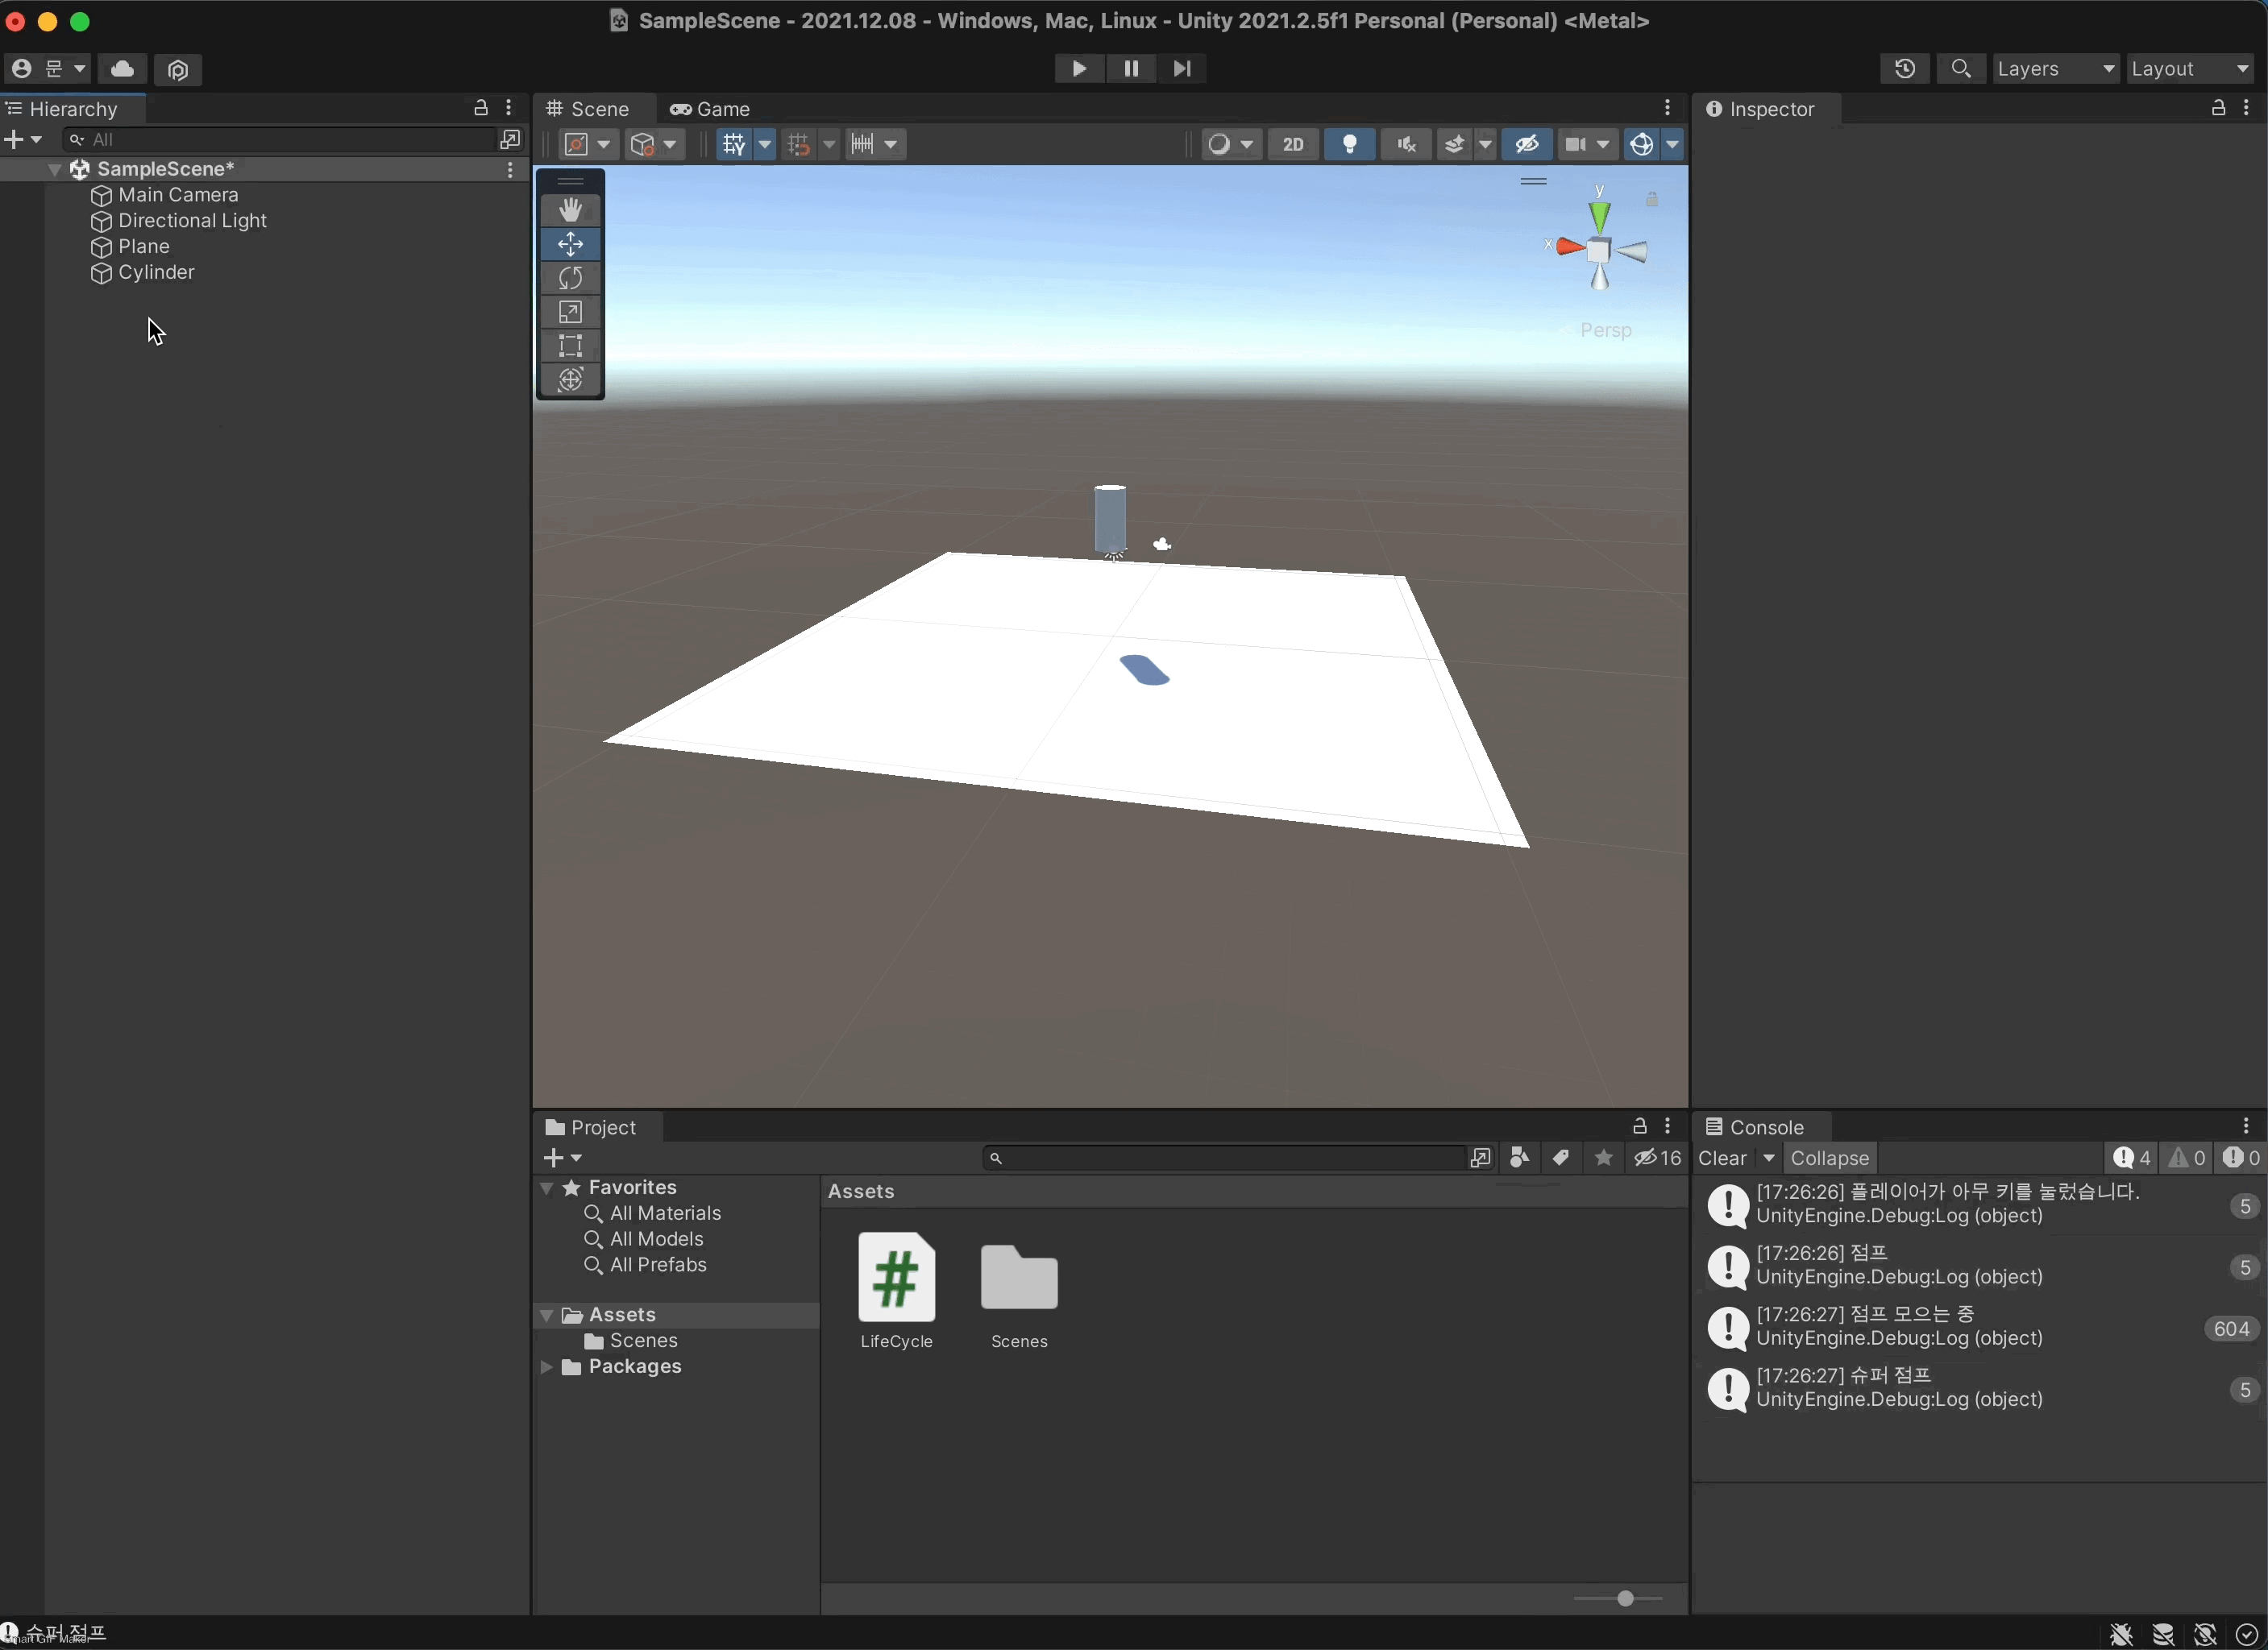This screenshot has width=2268, height=1650.
Task: Clear the console log
Action: click(x=1722, y=1157)
